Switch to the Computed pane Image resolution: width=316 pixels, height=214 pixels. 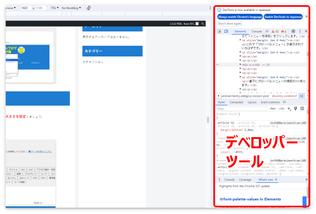pyautogui.click(x=236, y=102)
